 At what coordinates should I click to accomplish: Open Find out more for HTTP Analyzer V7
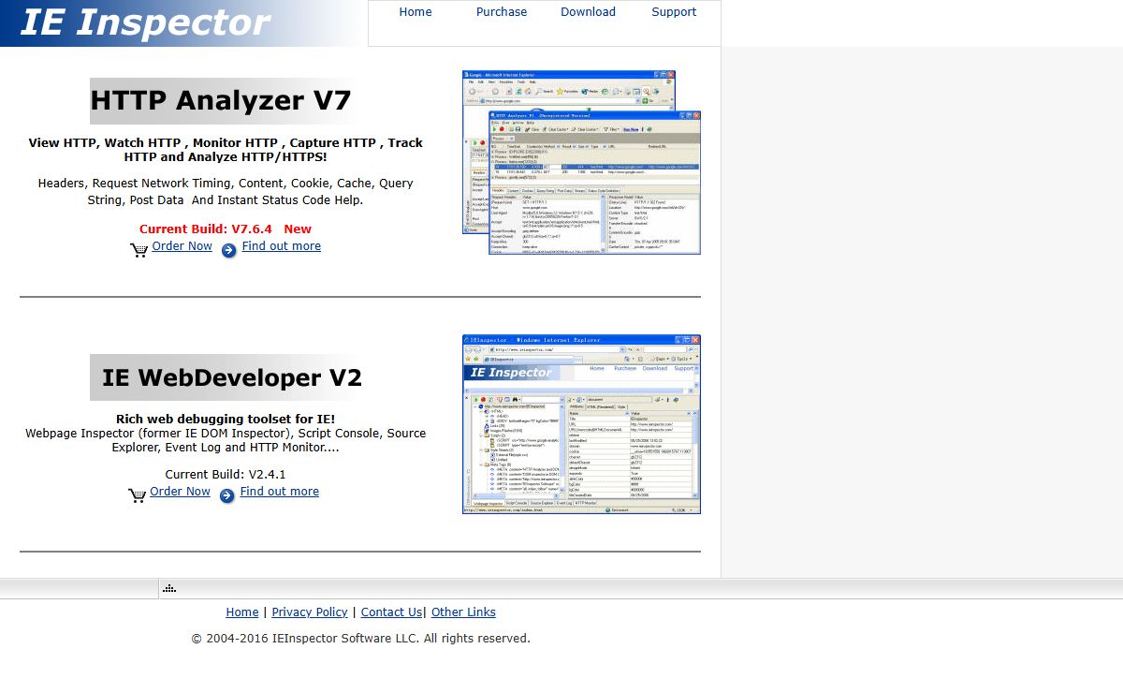click(281, 246)
